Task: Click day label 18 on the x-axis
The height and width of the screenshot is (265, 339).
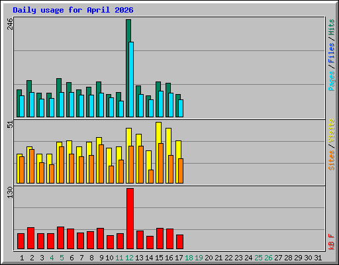Action: 189,258
